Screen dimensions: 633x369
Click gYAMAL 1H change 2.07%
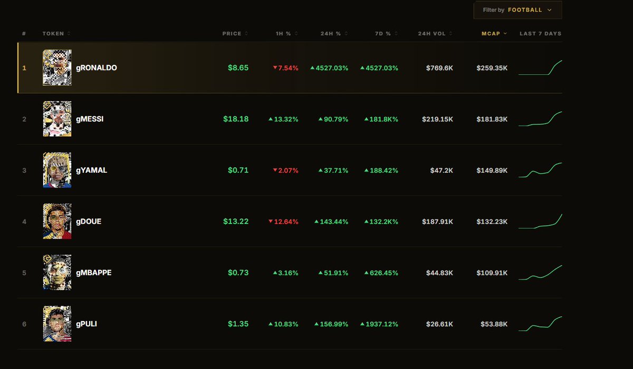point(285,171)
